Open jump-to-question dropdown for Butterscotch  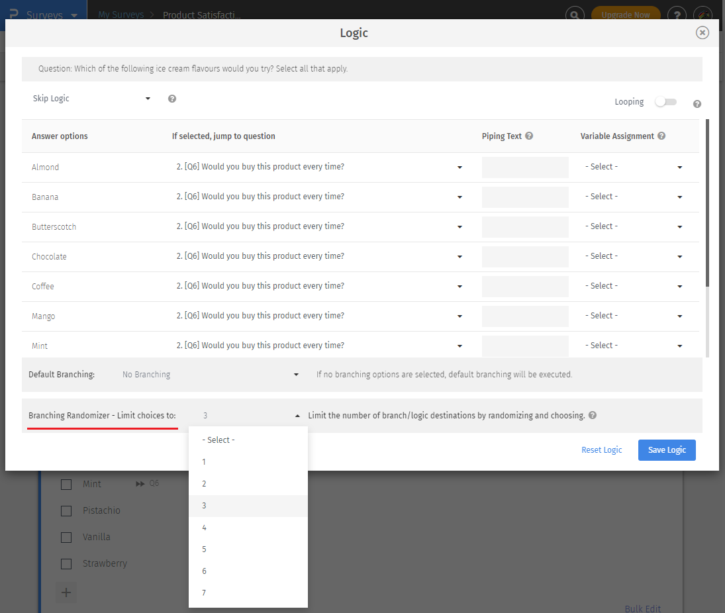(x=319, y=226)
